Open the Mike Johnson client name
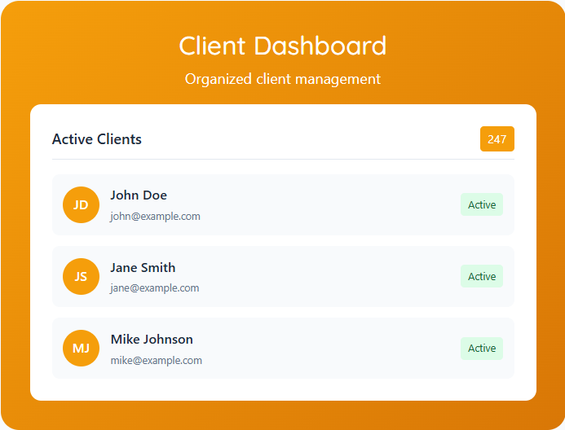 click(152, 340)
